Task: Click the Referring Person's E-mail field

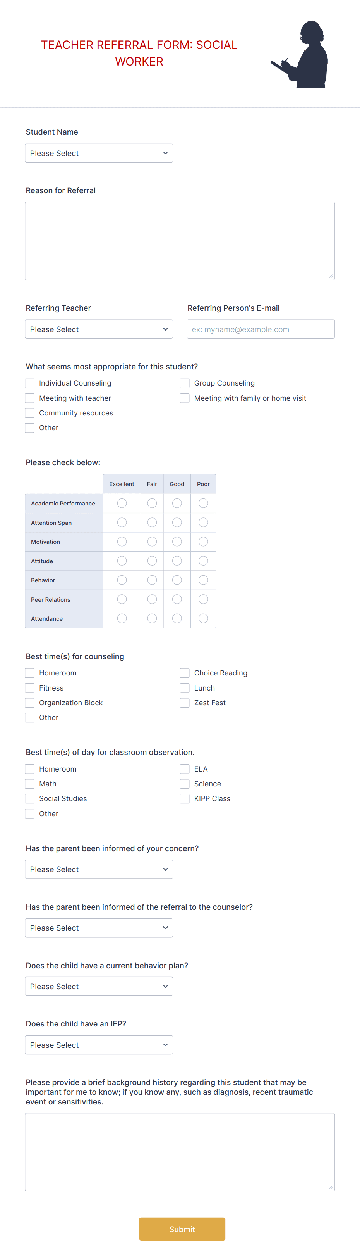Action: click(260, 329)
